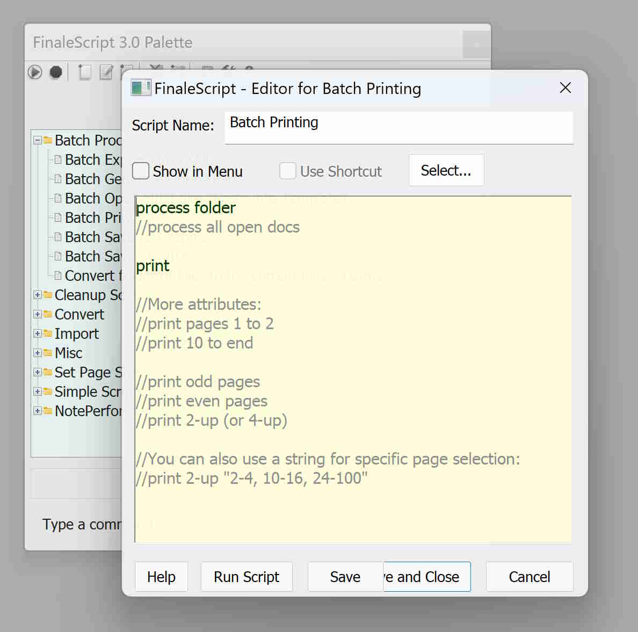Click the FinaleScript editor title bar icon

tap(141, 88)
